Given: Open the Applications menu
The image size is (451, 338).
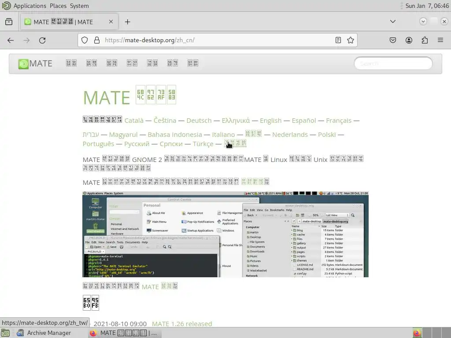Looking at the screenshot, I should tap(30, 6).
